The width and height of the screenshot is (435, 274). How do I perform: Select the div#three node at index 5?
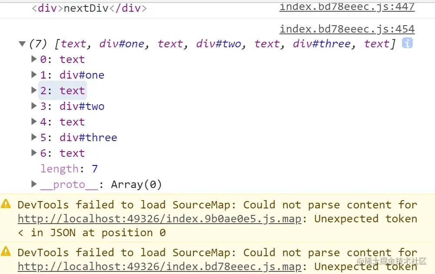pos(88,138)
